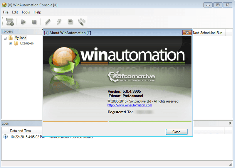Click the My Jobs folder icon

(x=11, y=38)
